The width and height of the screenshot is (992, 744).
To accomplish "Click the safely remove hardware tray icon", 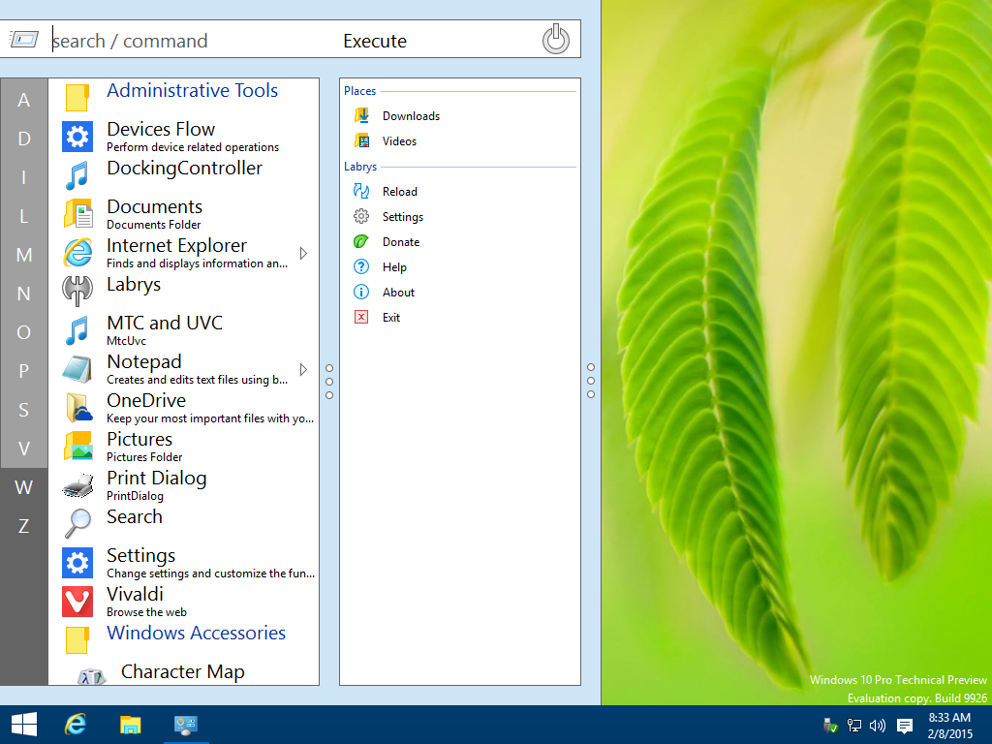I will 830,725.
